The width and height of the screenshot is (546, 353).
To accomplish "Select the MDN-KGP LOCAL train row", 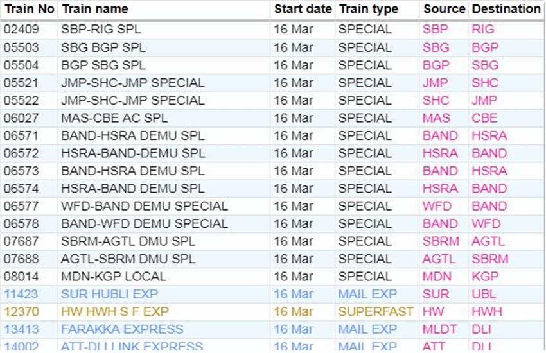I will point(114,277).
